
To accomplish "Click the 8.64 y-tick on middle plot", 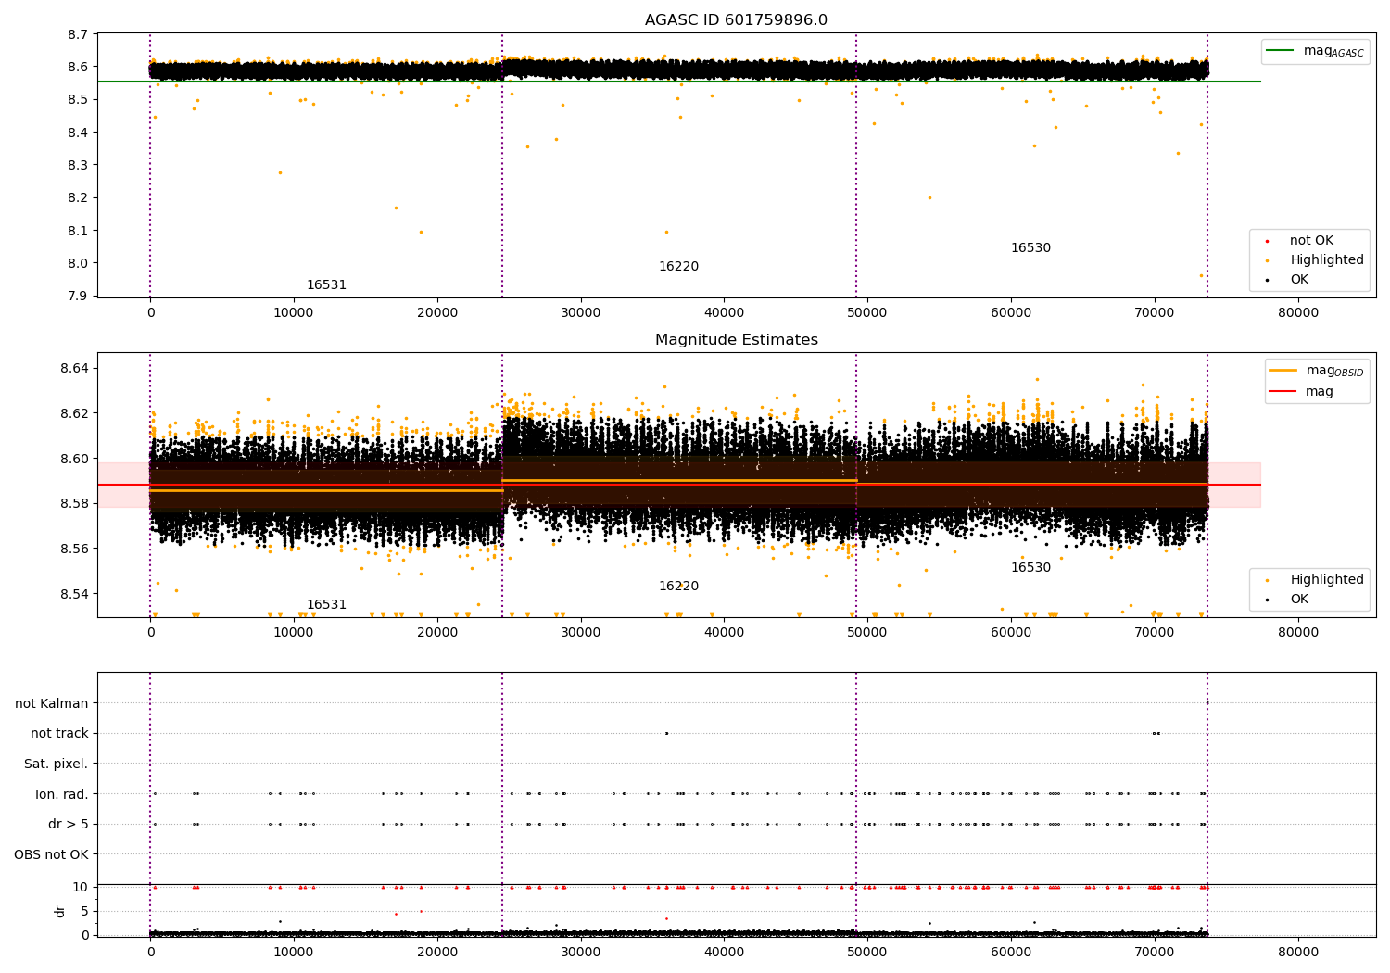I will coord(75,369).
